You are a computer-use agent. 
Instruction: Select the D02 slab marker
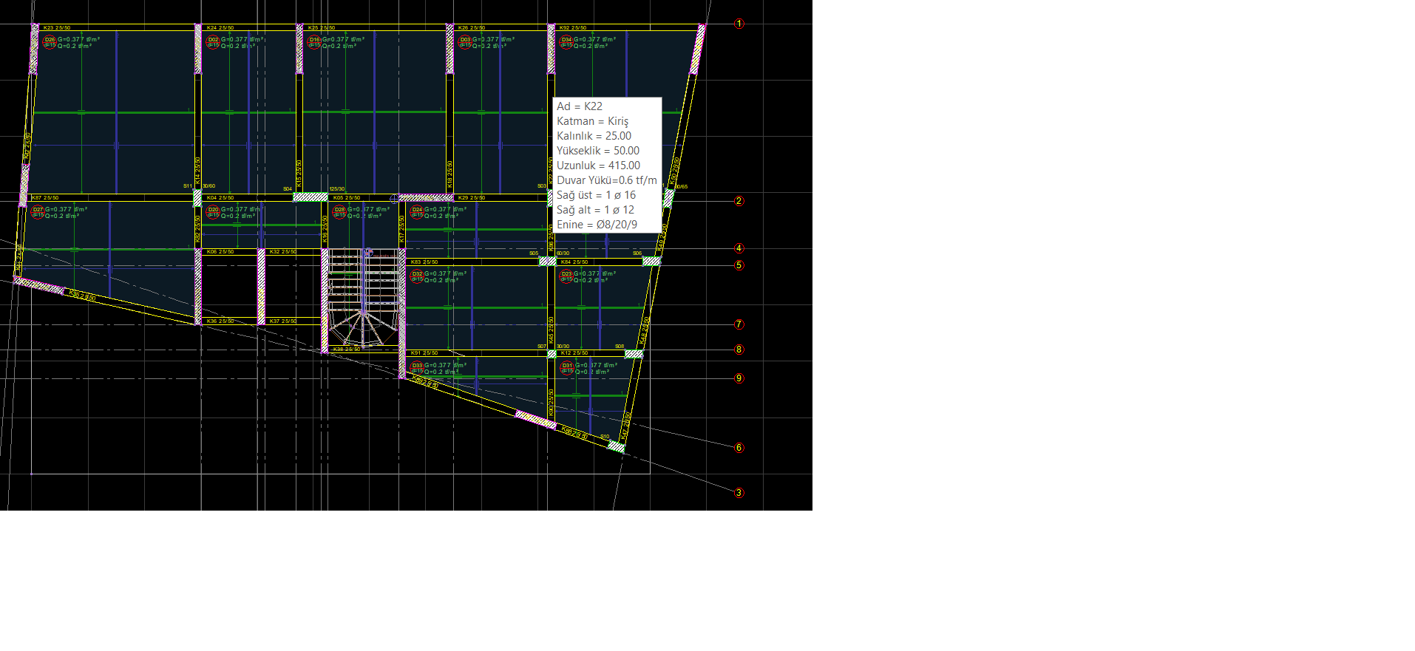click(x=213, y=40)
